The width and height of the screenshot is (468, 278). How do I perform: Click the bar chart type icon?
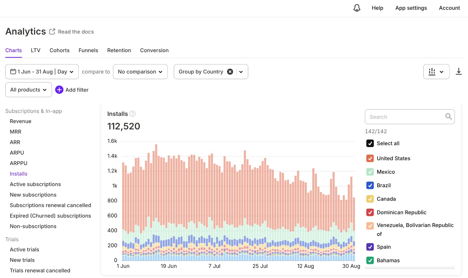coord(432,72)
